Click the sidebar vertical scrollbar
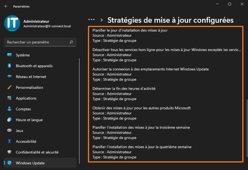Screen dimensions: 248x170 point(79,111)
